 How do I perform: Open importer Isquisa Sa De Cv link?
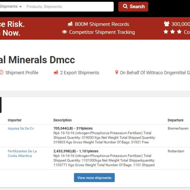[21, 128]
